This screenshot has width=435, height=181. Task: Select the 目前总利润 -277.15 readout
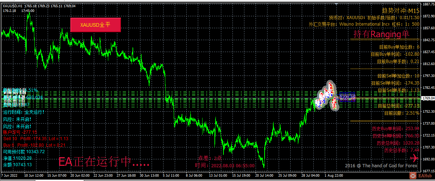click(399, 106)
